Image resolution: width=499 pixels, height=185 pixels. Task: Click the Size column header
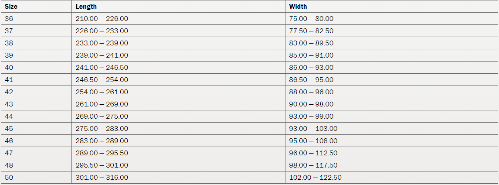coord(11,7)
